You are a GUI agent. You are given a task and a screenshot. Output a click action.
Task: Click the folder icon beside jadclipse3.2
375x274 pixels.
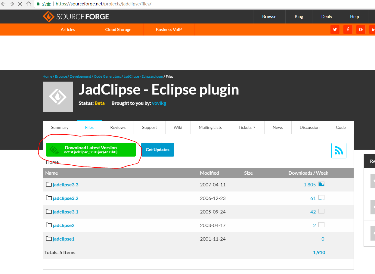click(x=49, y=198)
